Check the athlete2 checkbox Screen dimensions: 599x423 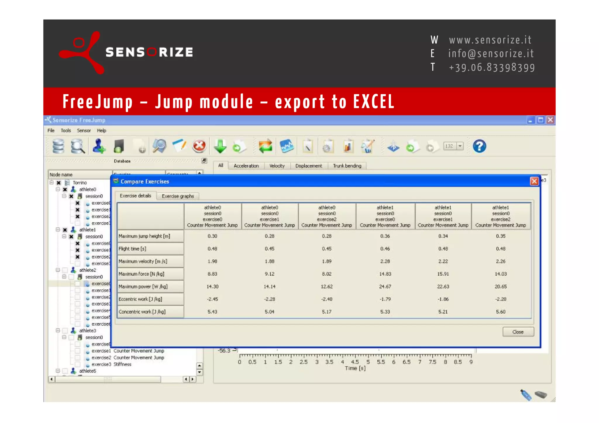(65, 270)
